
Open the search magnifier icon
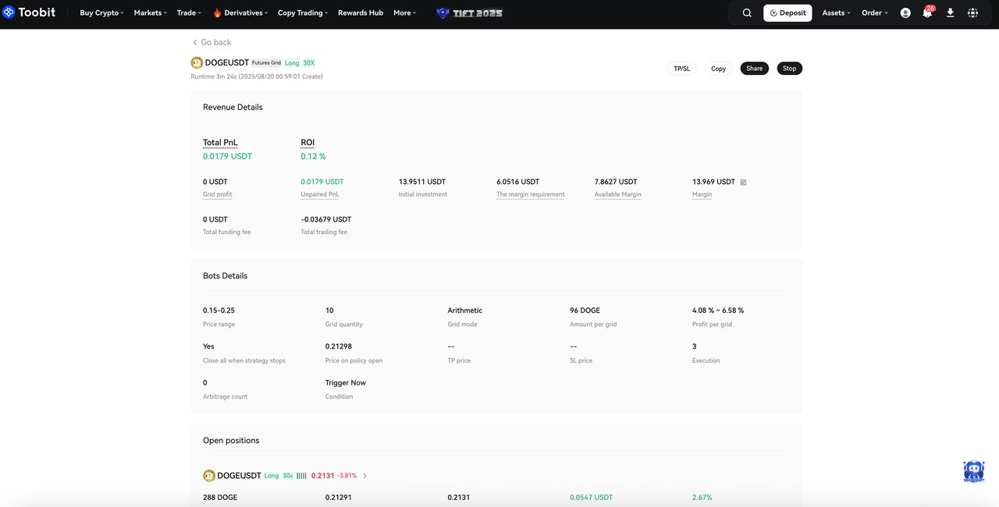(747, 13)
